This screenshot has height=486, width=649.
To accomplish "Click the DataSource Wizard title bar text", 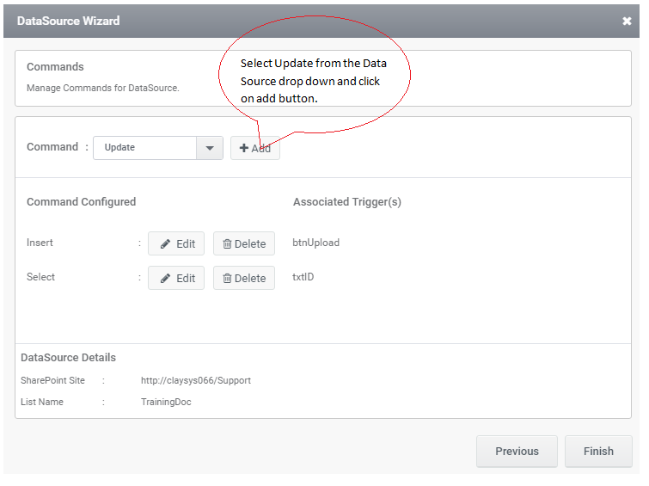I will [x=68, y=22].
